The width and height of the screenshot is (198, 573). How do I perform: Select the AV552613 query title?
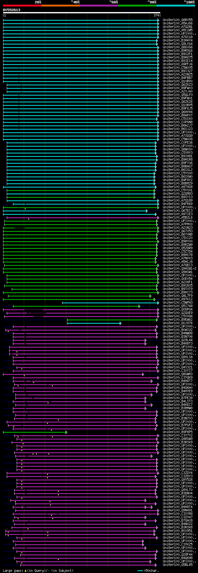point(12,10)
